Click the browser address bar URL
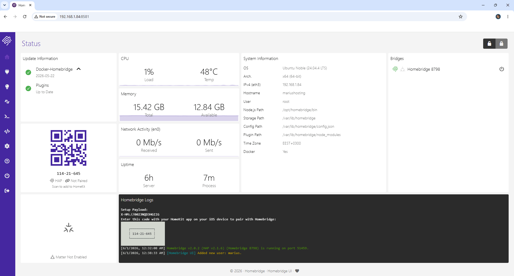Image resolution: width=514 pixels, height=276 pixels. point(74,17)
